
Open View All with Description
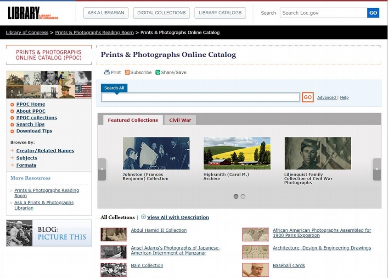178,217
